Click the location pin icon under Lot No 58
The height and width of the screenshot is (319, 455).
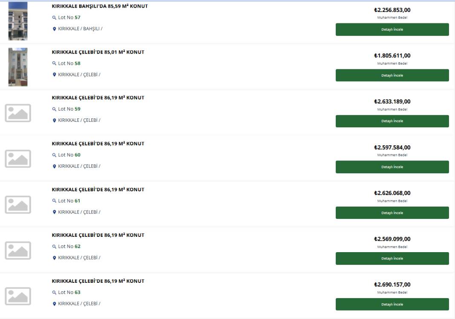(54, 75)
